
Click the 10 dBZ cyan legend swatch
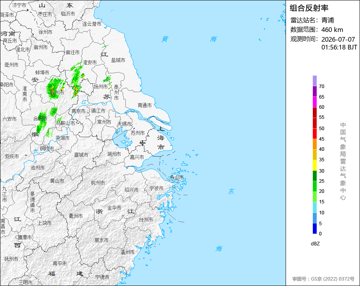(x=314, y=207)
